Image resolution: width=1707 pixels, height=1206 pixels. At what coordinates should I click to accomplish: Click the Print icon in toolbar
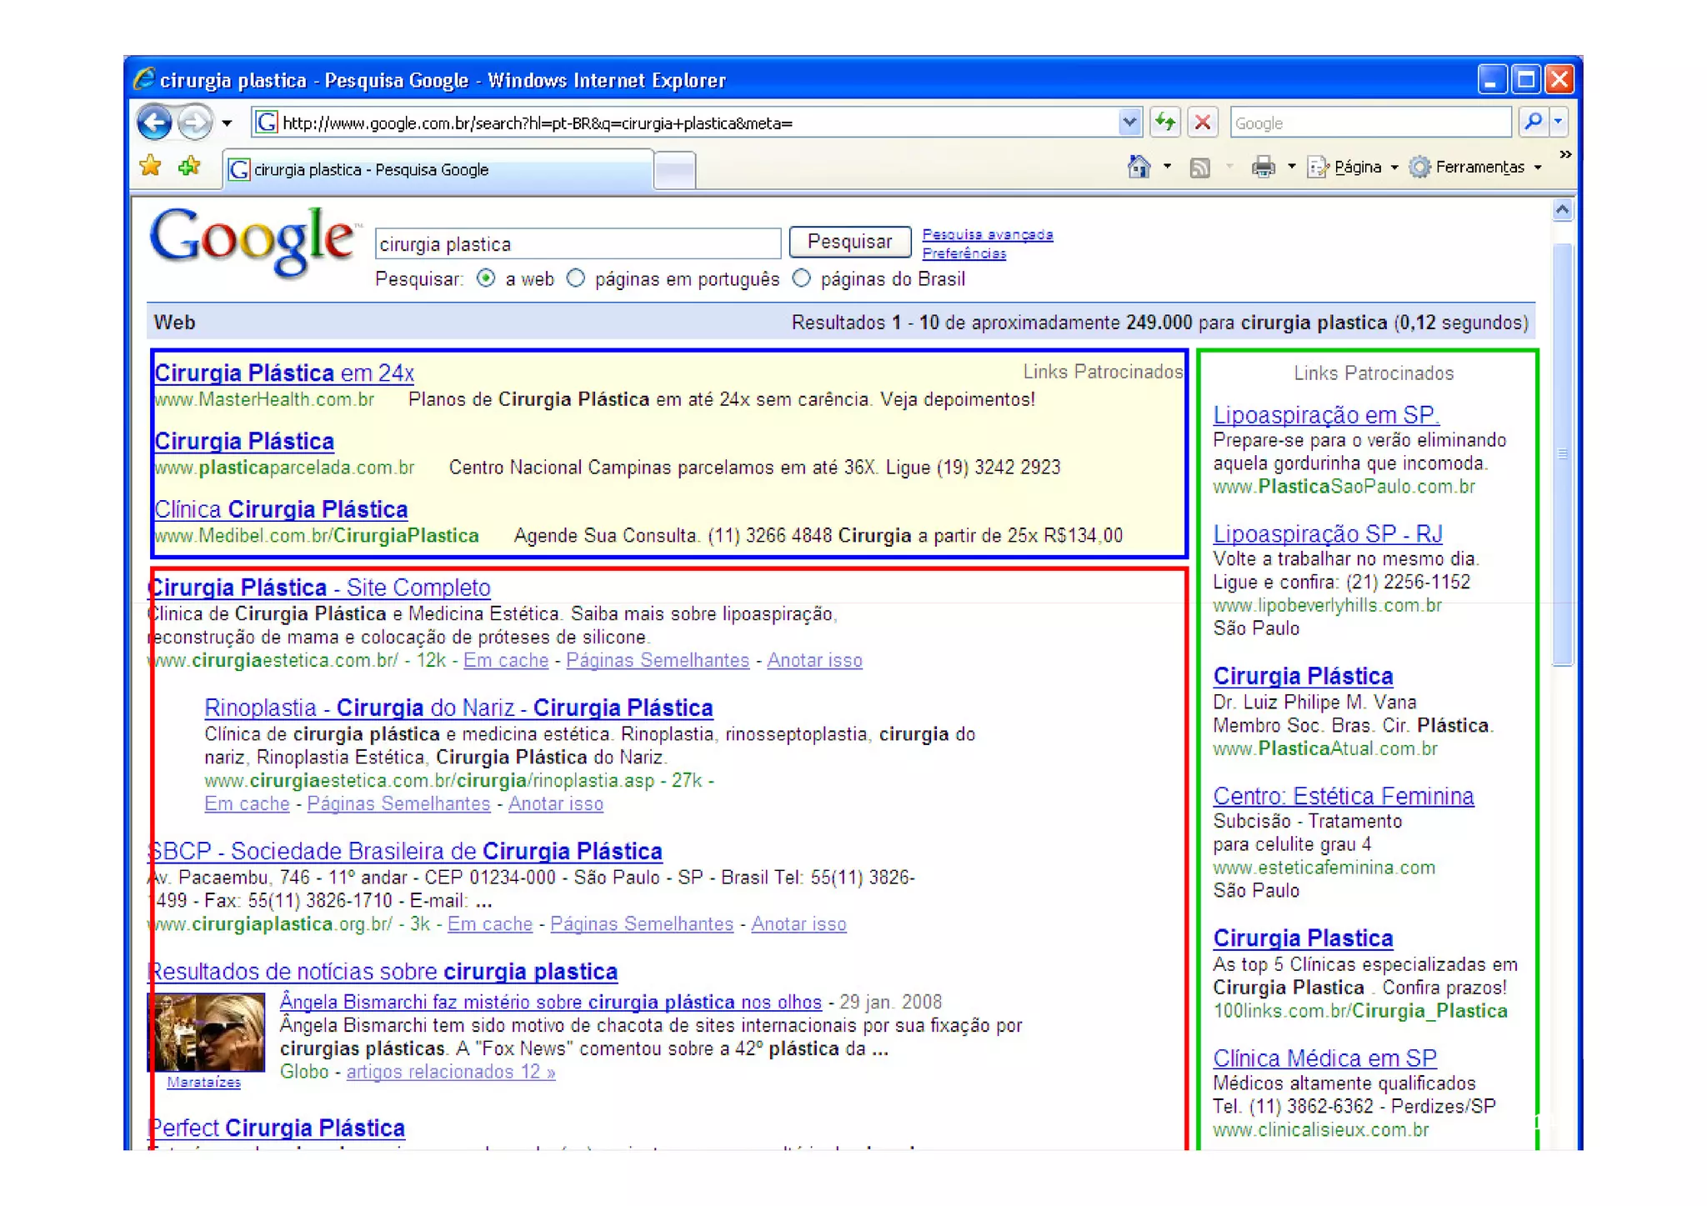click(x=1263, y=168)
